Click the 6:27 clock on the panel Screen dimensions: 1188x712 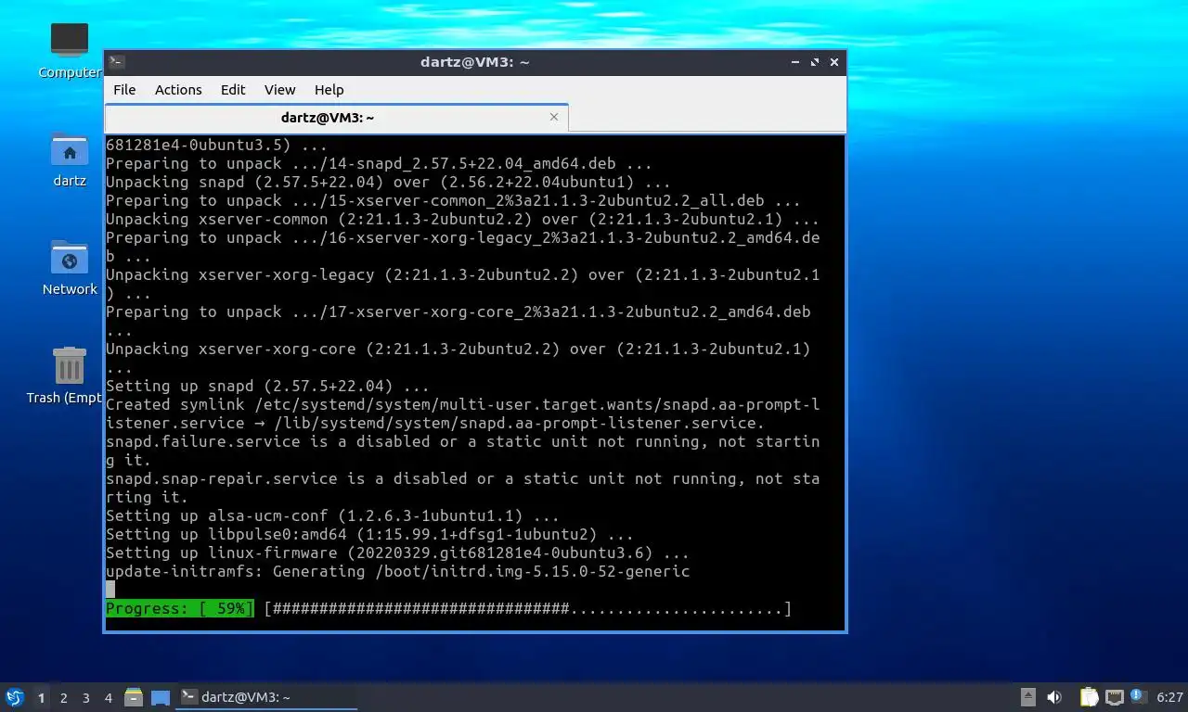[1169, 697]
